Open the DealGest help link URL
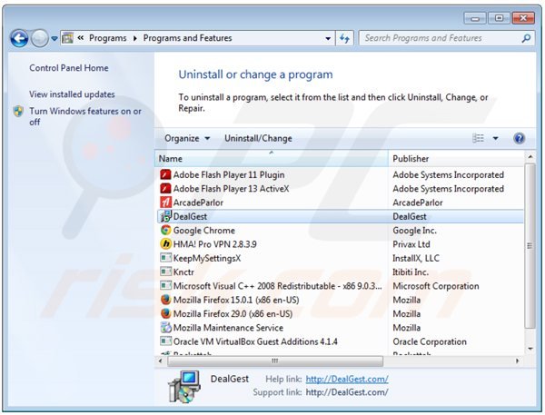Image resolution: width=545 pixels, height=415 pixels. click(x=347, y=380)
